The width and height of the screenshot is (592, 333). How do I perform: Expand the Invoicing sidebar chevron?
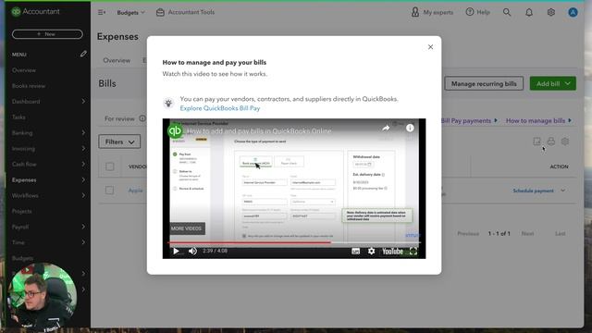[83, 148]
